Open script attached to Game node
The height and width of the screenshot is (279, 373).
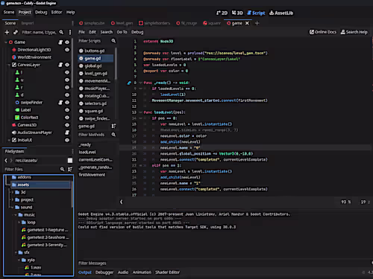pos(60,42)
